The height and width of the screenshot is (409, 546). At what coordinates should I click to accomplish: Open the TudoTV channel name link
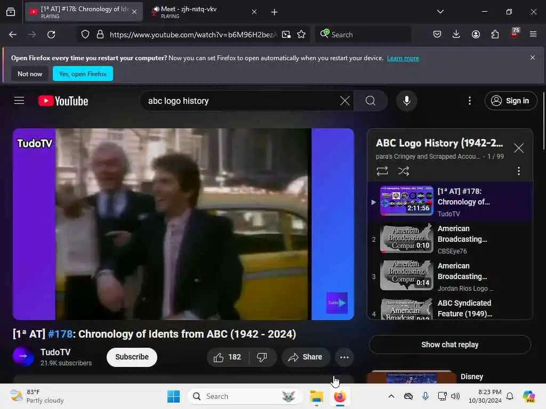click(x=55, y=353)
